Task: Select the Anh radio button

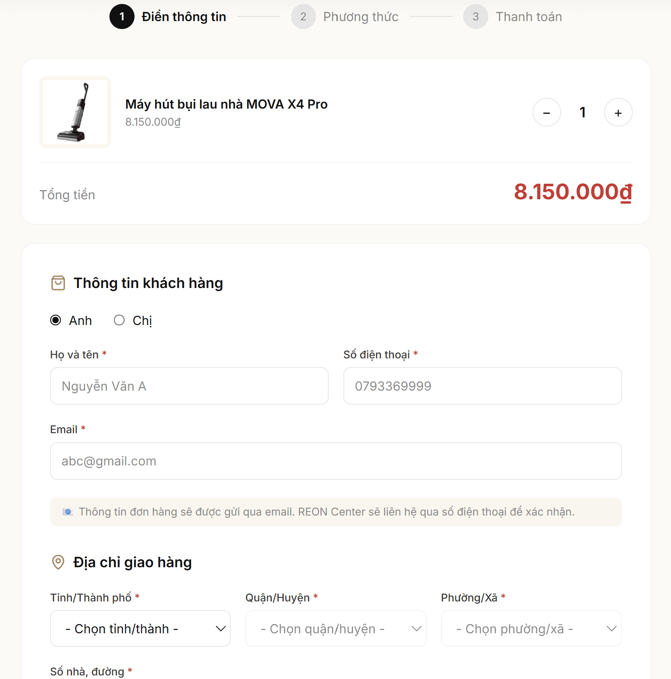Action: click(56, 320)
